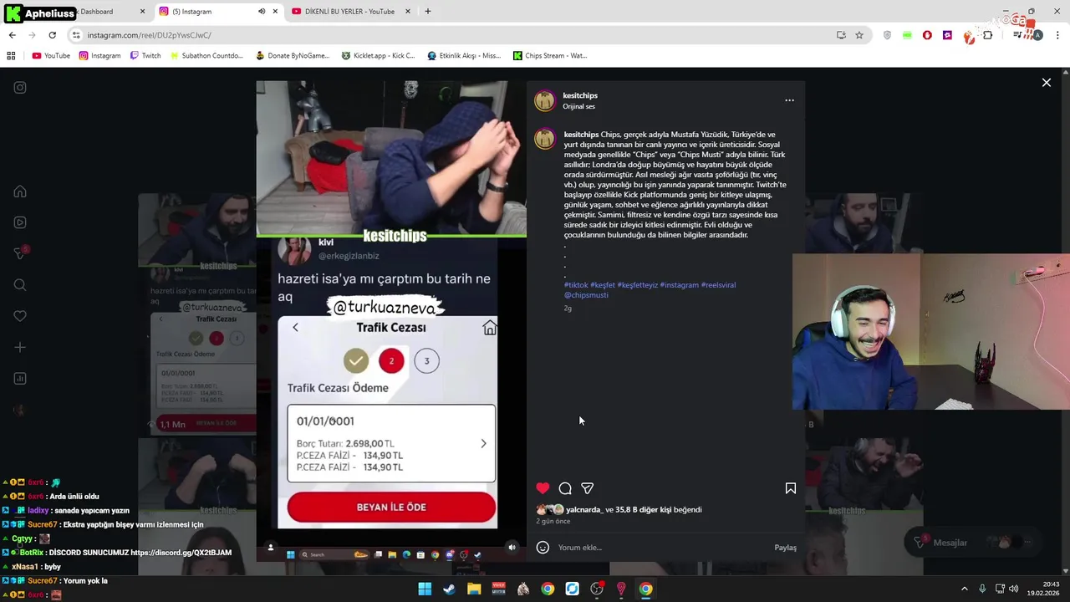Viewport: 1070px width, 602px height.
Task: Open Etkinlik Akışı bookmark
Action: [464, 56]
